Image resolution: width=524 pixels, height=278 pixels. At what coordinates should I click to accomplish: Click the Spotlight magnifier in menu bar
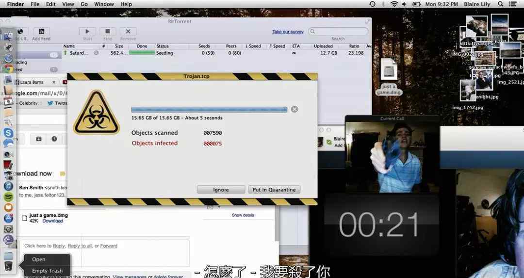(x=500, y=4)
